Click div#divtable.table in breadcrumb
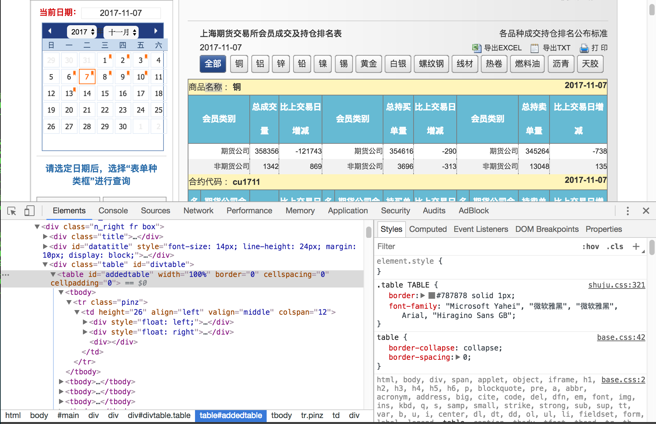Viewport: 656px width, 424px height. click(159, 415)
